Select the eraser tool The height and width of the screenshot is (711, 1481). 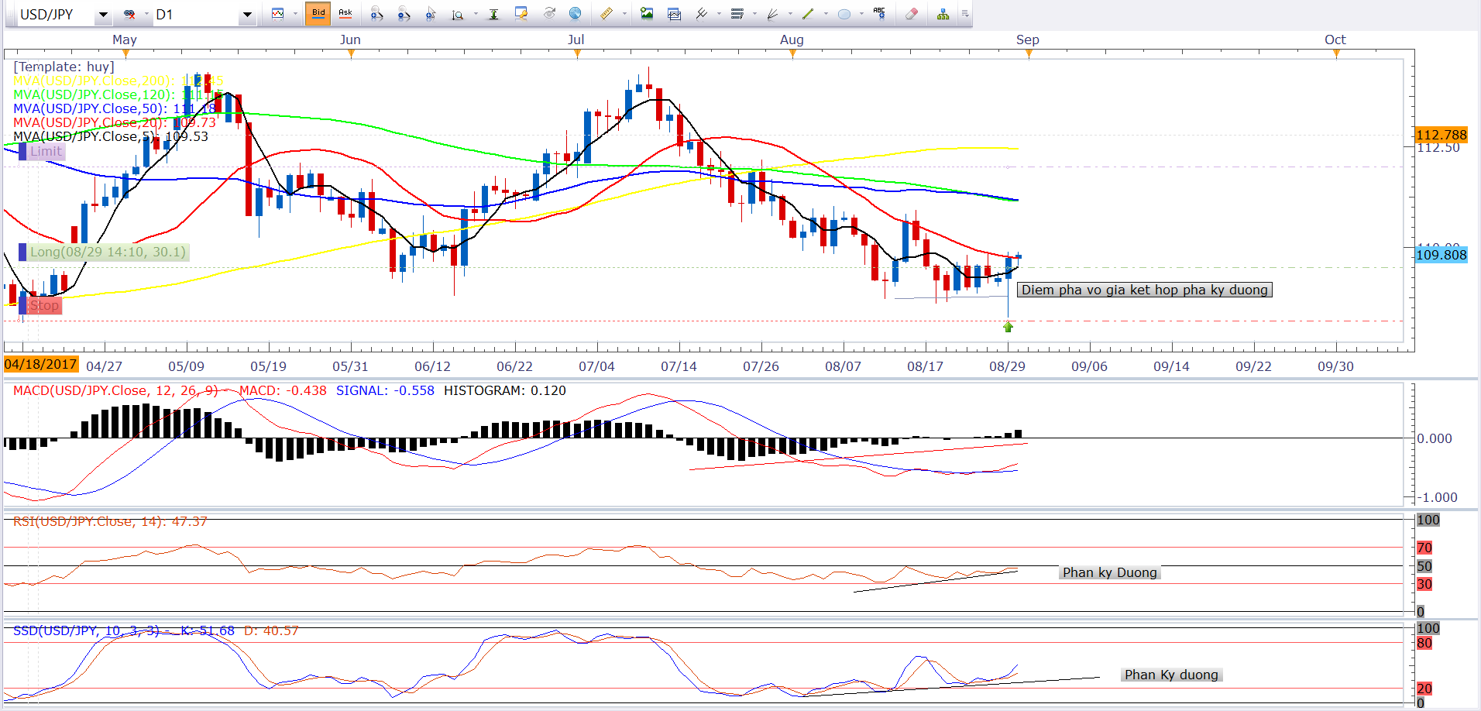pos(912,14)
